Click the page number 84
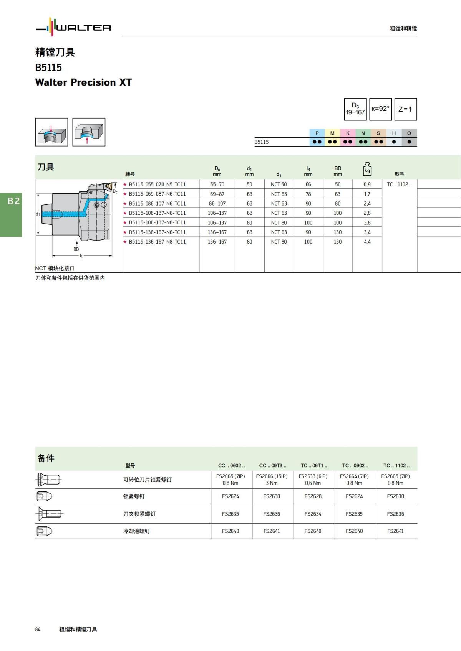Image resolution: width=461 pixels, height=651 pixels. tap(38, 629)
